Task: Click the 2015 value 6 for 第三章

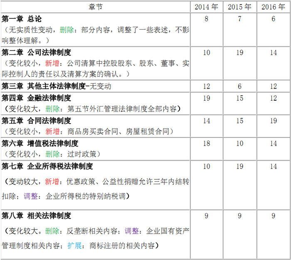Action: (x=239, y=86)
